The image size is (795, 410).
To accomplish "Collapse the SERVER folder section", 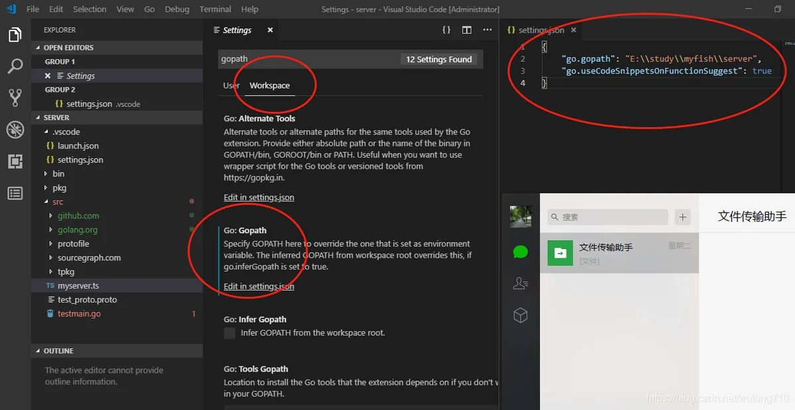I will pyautogui.click(x=38, y=117).
